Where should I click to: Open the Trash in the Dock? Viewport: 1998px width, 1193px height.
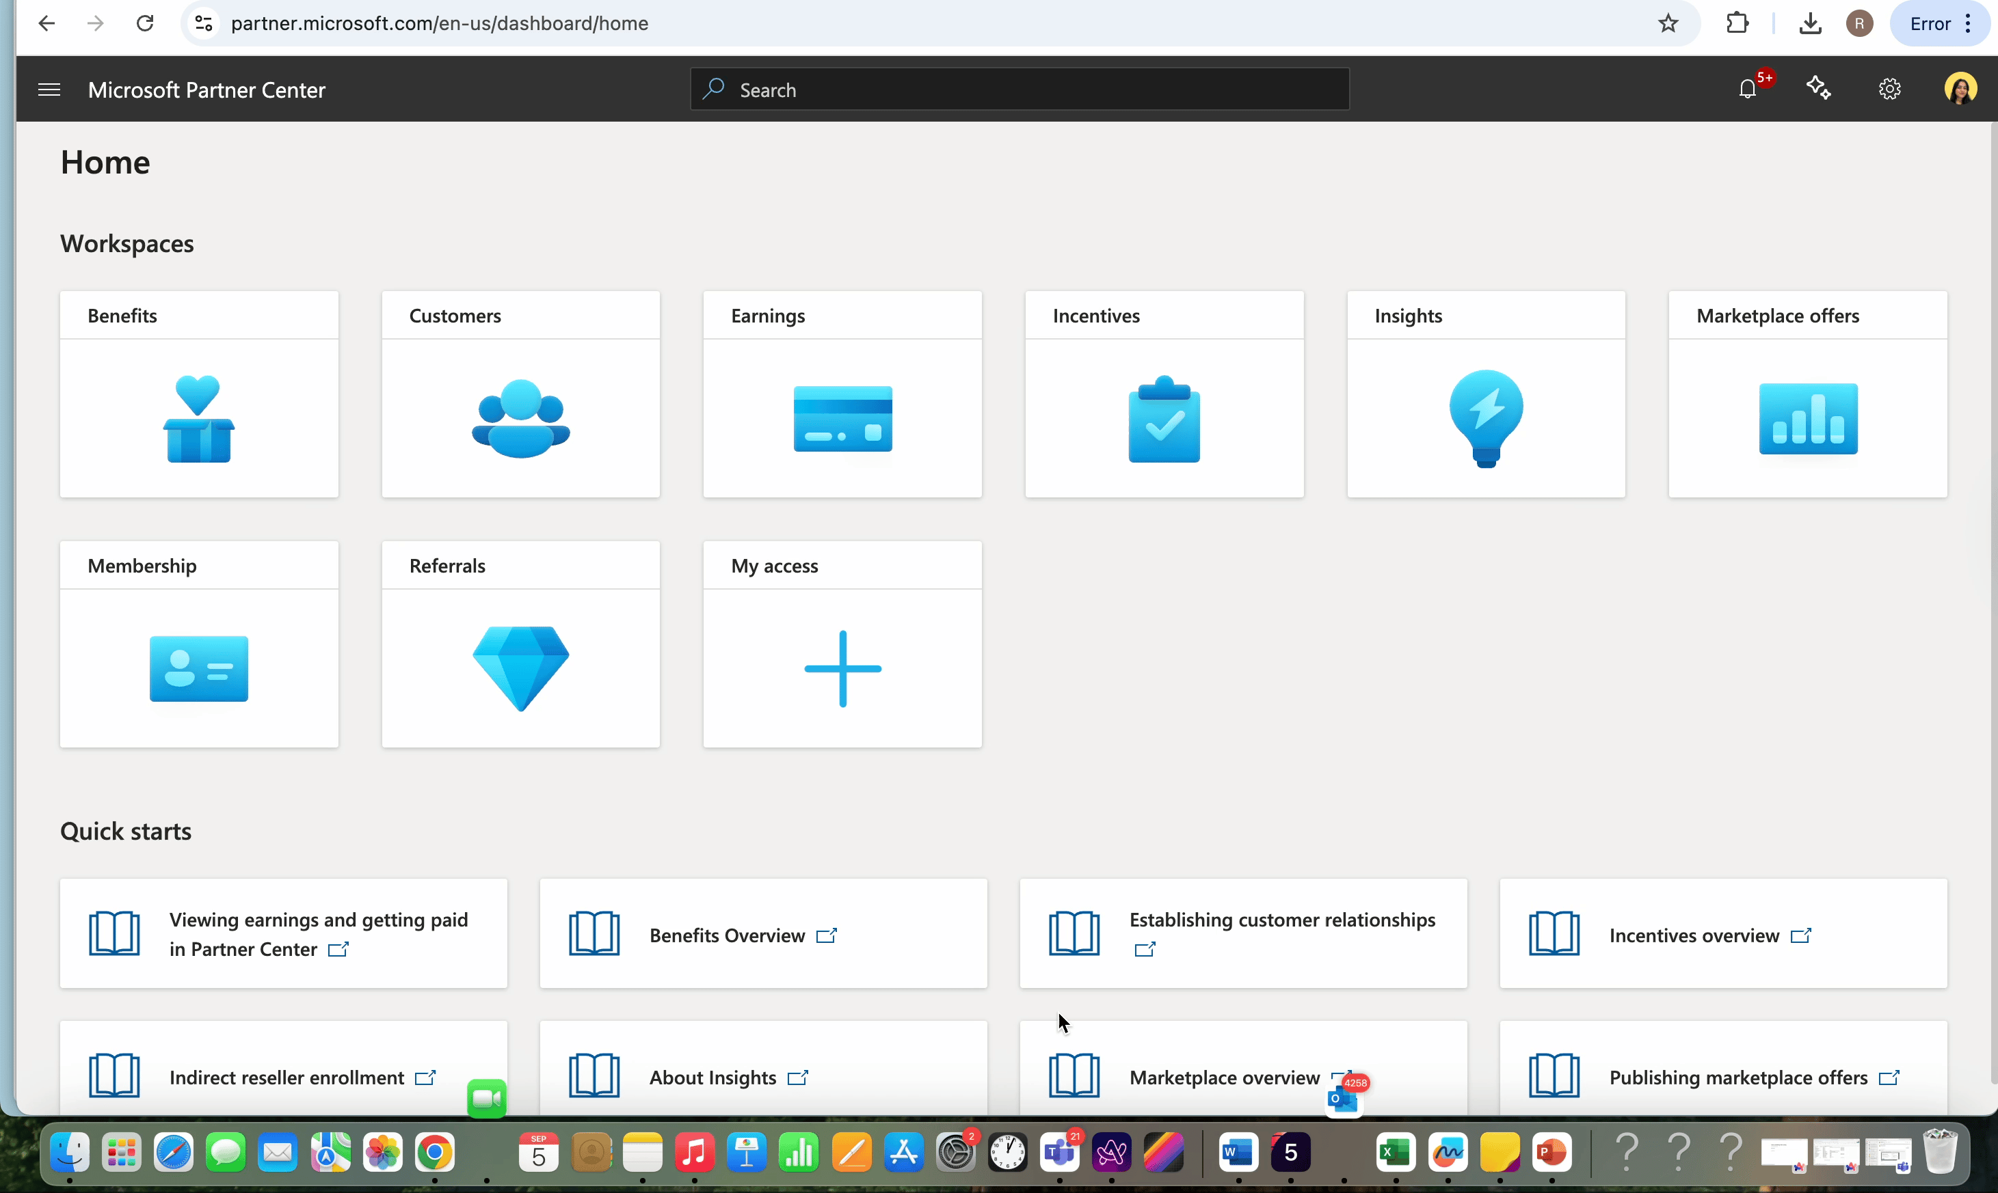pos(1940,1151)
